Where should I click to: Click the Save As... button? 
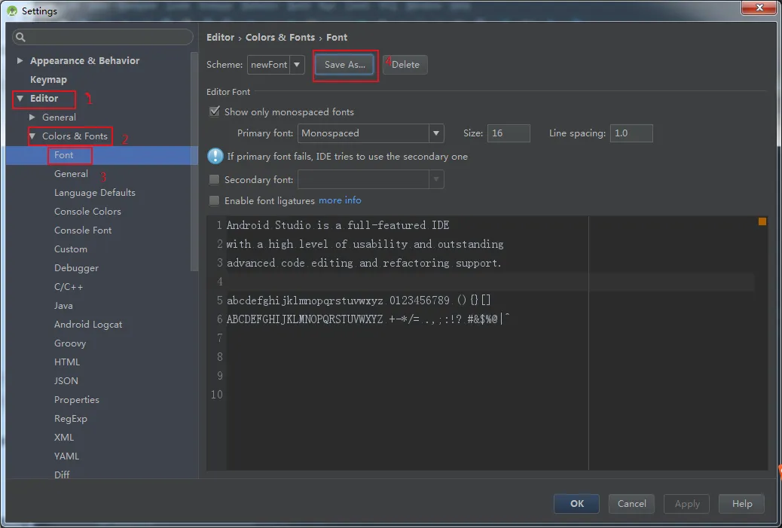[344, 64]
